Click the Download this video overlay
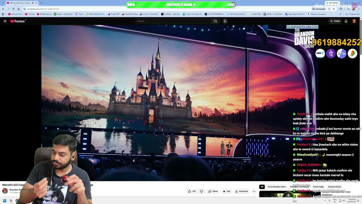The width and height of the screenshot is (362, 204). 300,27
